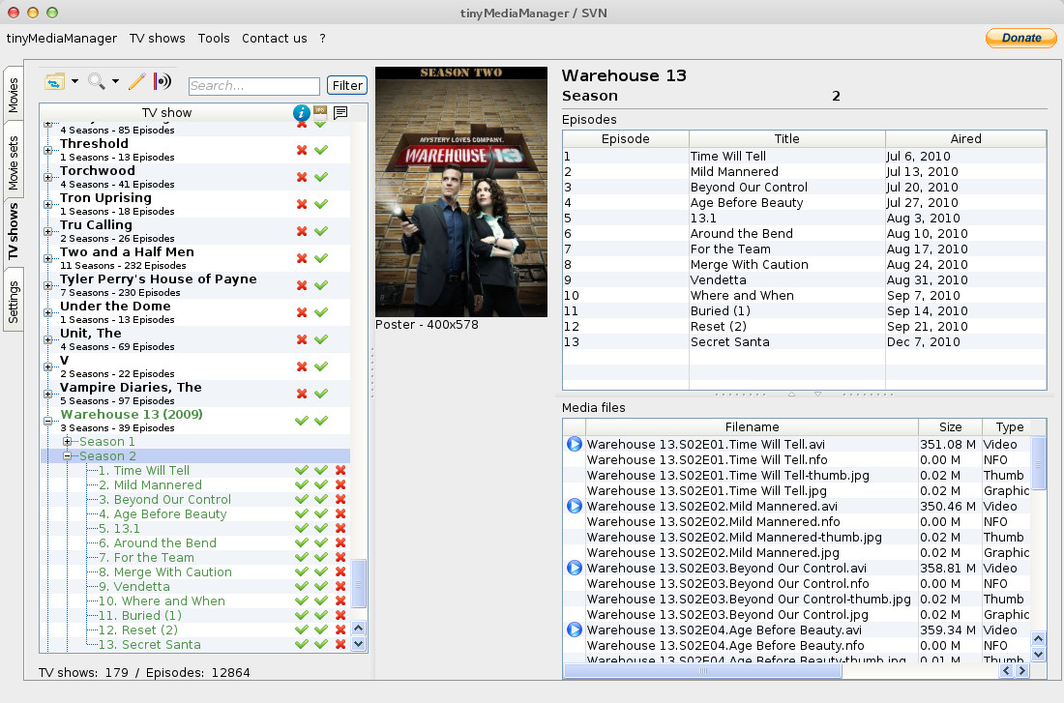Sort media files by the Size column header
Screen dimensions: 1064x703
click(x=950, y=426)
